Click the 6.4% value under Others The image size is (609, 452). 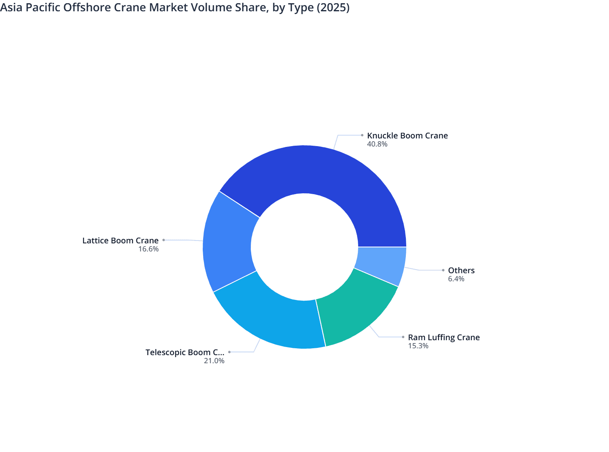456,279
